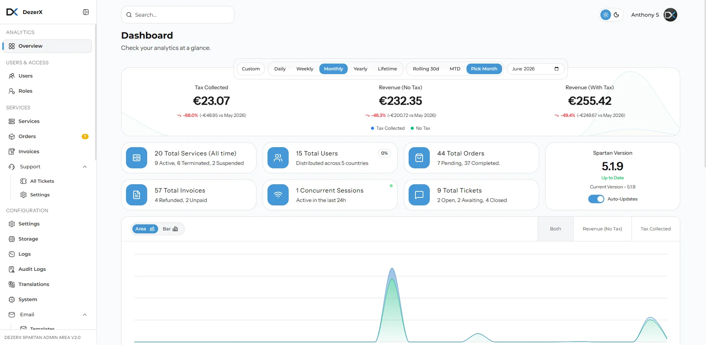Click the Configuration Settings gear icon

click(12, 224)
